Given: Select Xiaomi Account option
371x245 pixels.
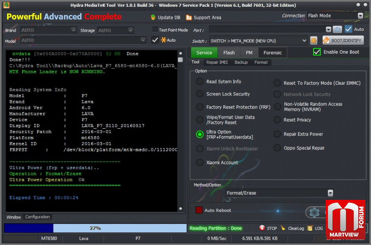Looking at the screenshot, I should [x=200, y=163].
